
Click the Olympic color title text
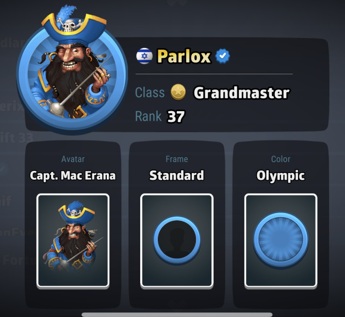pos(281,176)
